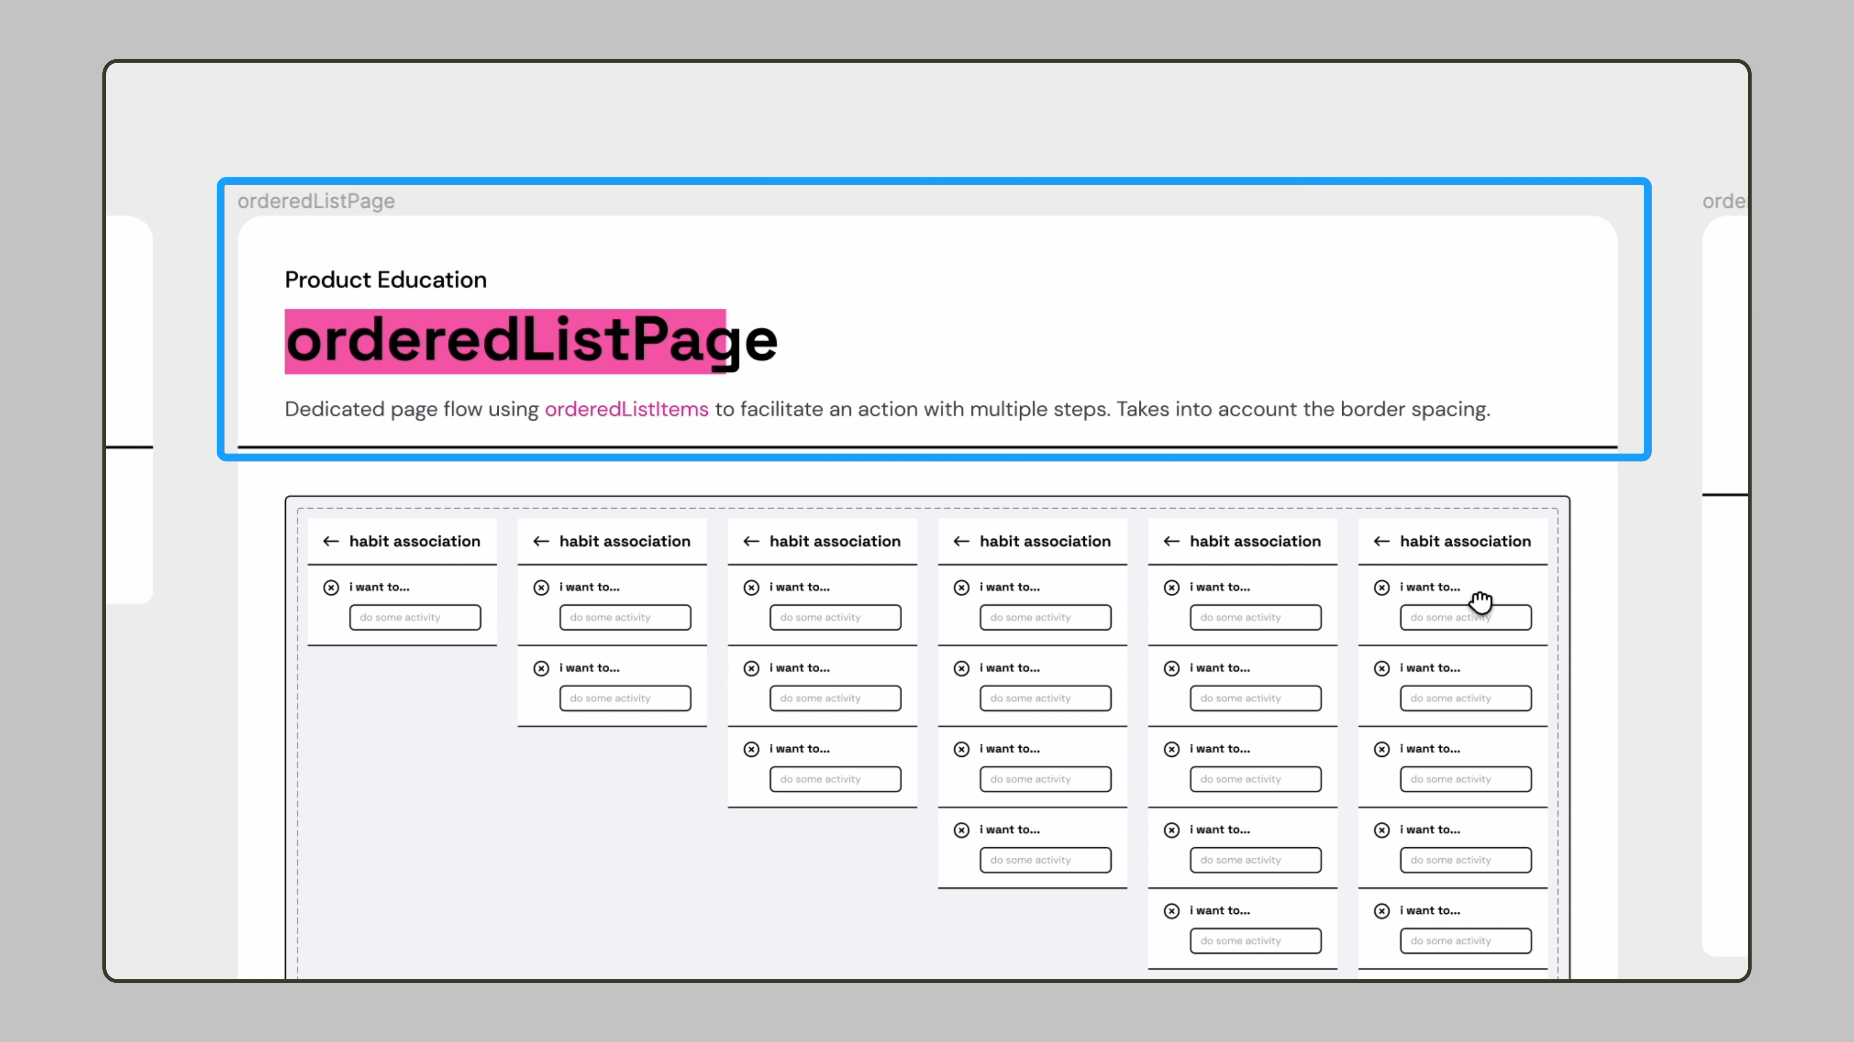Remove first item in second habit column

(x=541, y=588)
